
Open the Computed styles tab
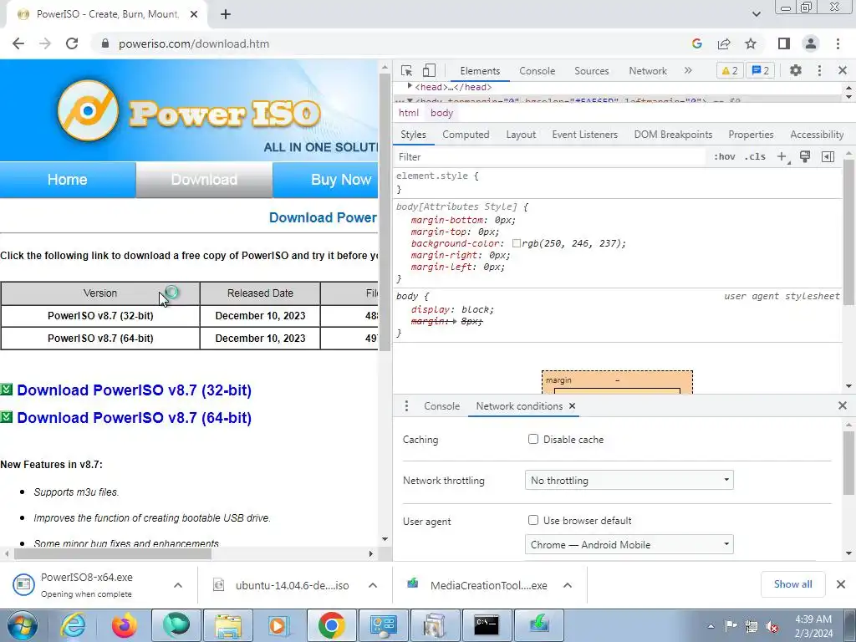tap(466, 135)
